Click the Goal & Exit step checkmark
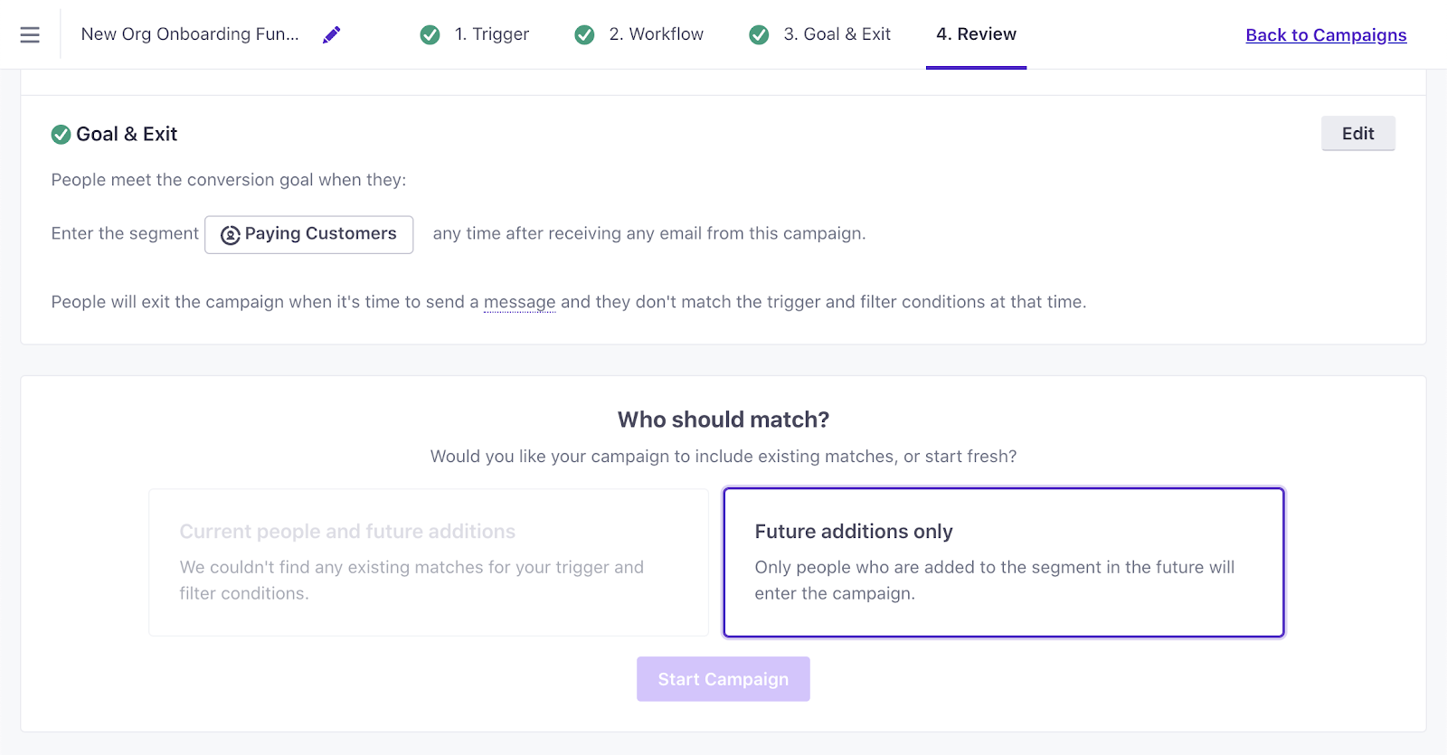The image size is (1447, 755). tap(760, 34)
